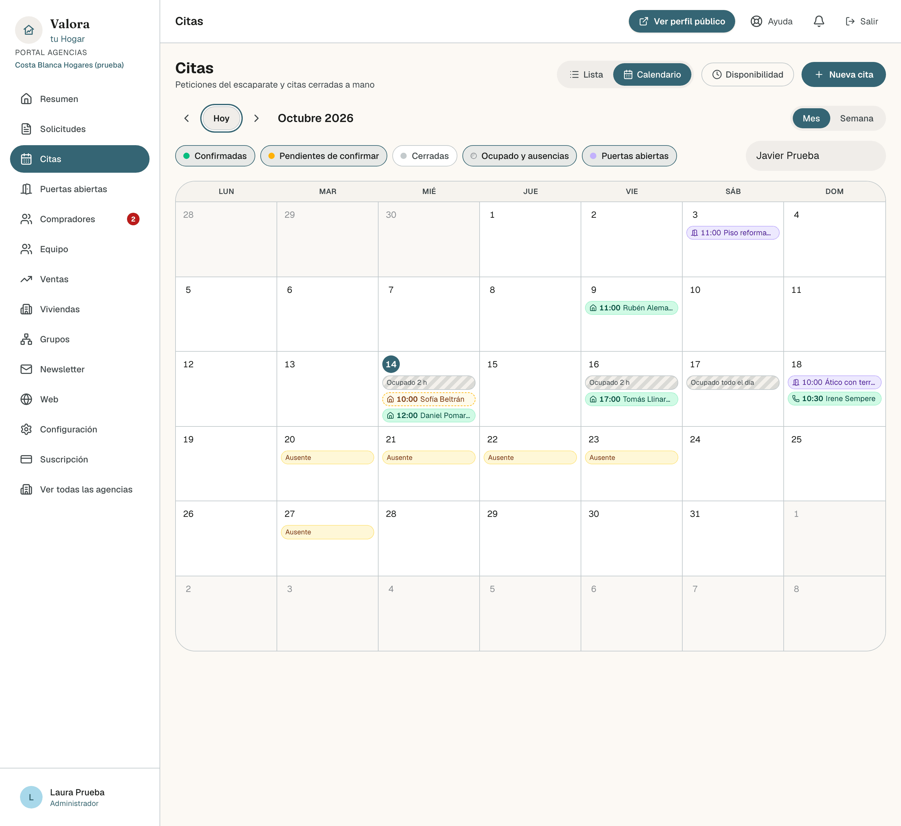Switch to Lista view tab
The image size is (901, 826).
tap(586, 75)
